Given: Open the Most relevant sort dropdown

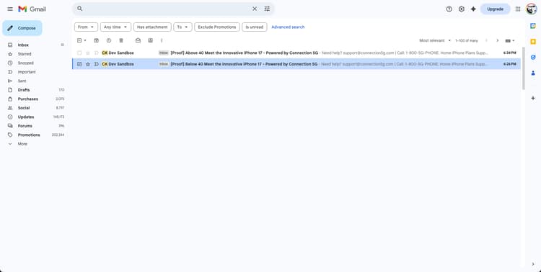Looking at the screenshot, I should click(435, 40).
